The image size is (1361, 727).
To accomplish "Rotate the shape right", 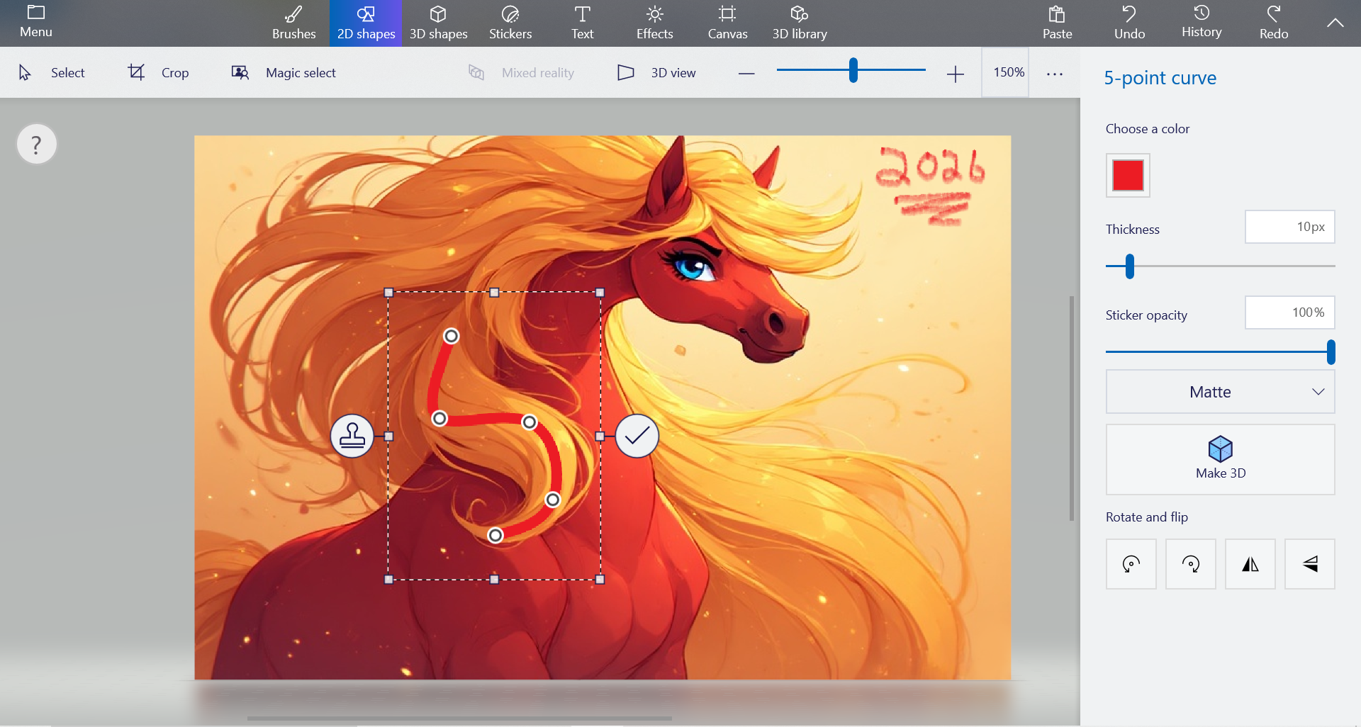I will (1190, 564).
